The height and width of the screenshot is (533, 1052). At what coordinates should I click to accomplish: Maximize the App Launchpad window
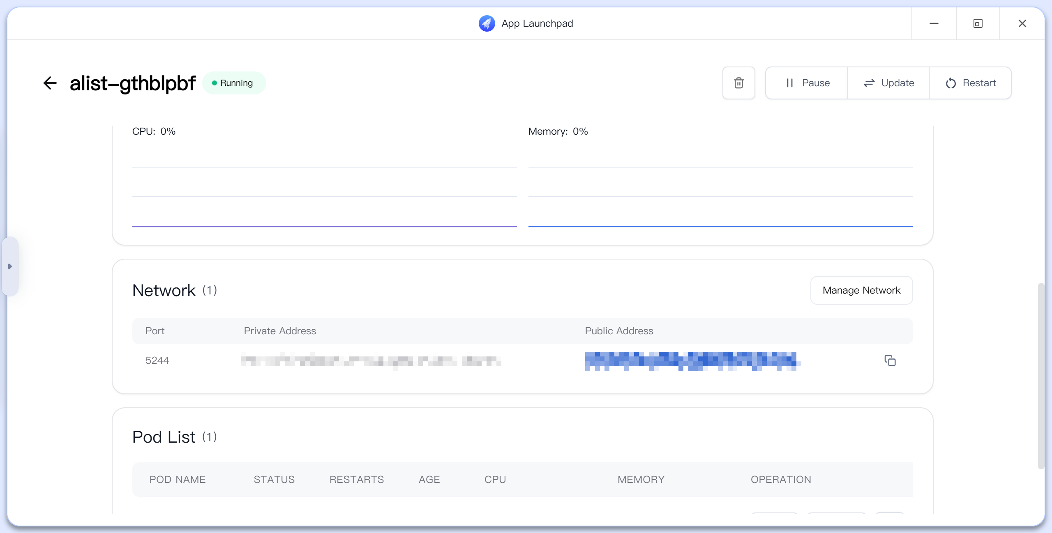(x=978, y=23)
